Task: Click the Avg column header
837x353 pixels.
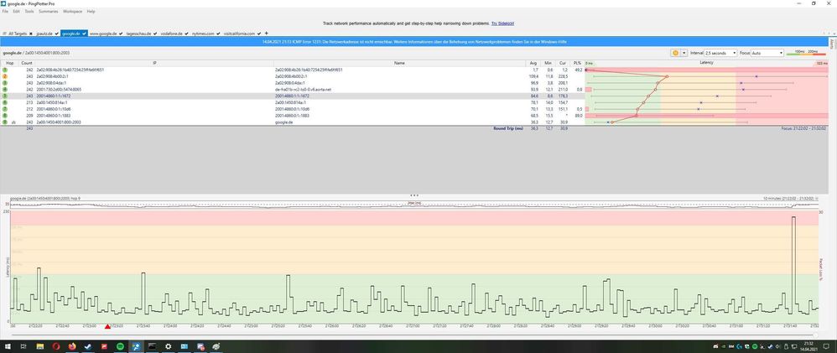Action: point(533,63)
